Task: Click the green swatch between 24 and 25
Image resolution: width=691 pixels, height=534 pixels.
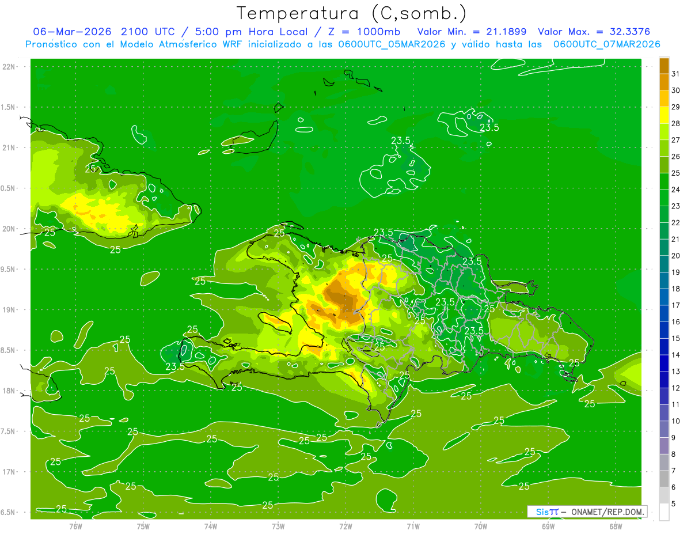Action: [664, 181]
